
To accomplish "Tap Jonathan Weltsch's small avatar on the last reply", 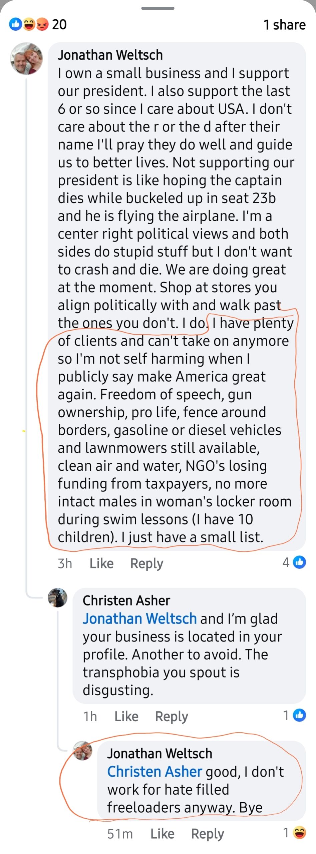I will [83, 751].
